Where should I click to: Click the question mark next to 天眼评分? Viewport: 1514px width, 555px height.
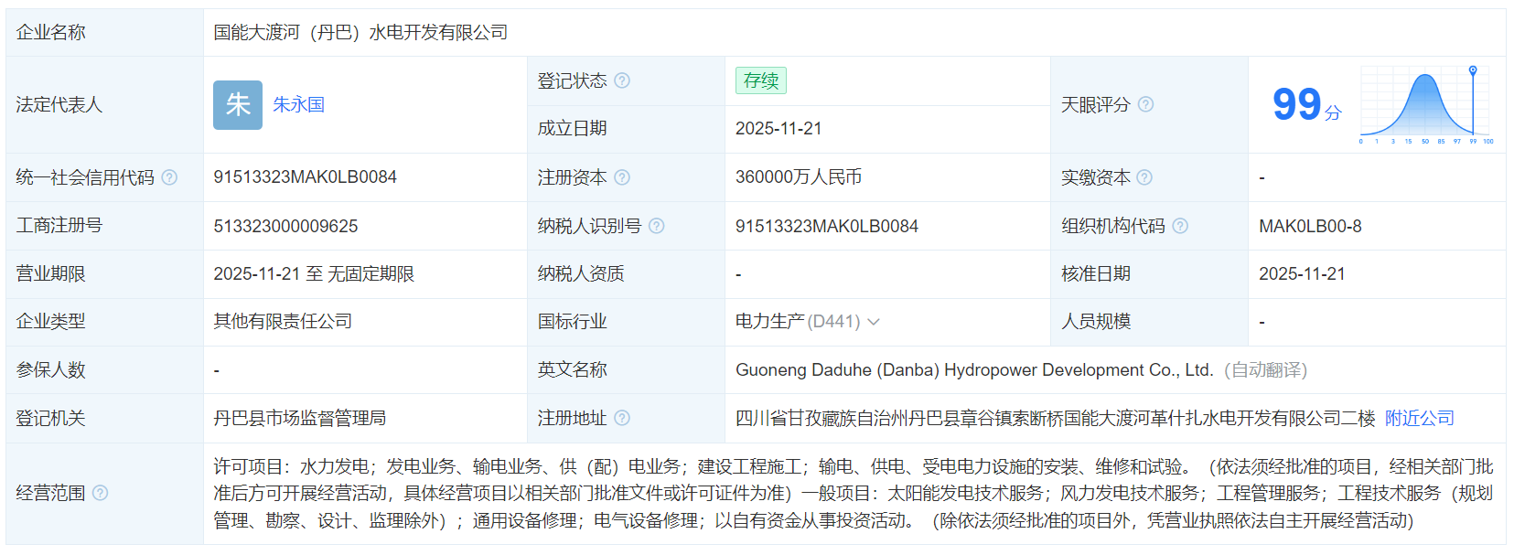click(x=1145, y=104)
